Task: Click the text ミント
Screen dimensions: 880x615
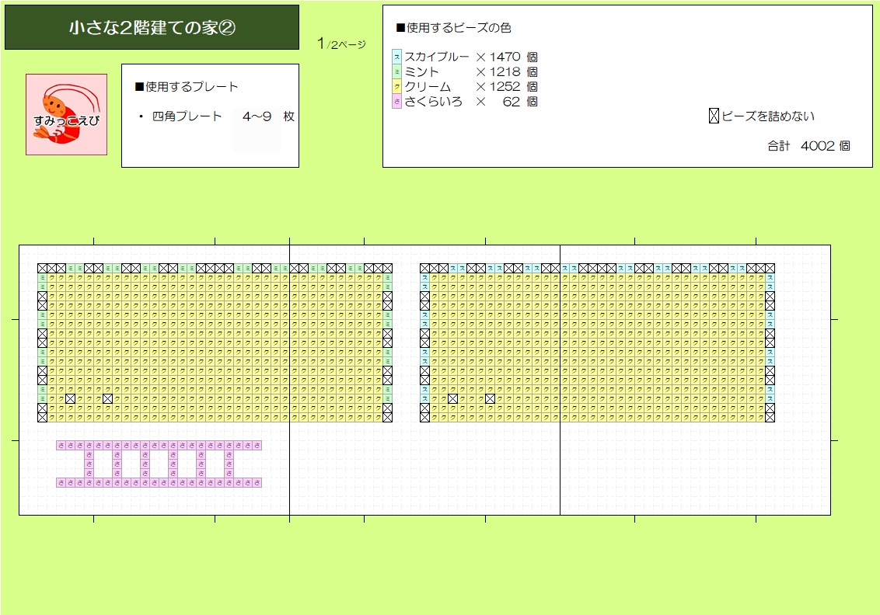Action: tap(421, 71)
